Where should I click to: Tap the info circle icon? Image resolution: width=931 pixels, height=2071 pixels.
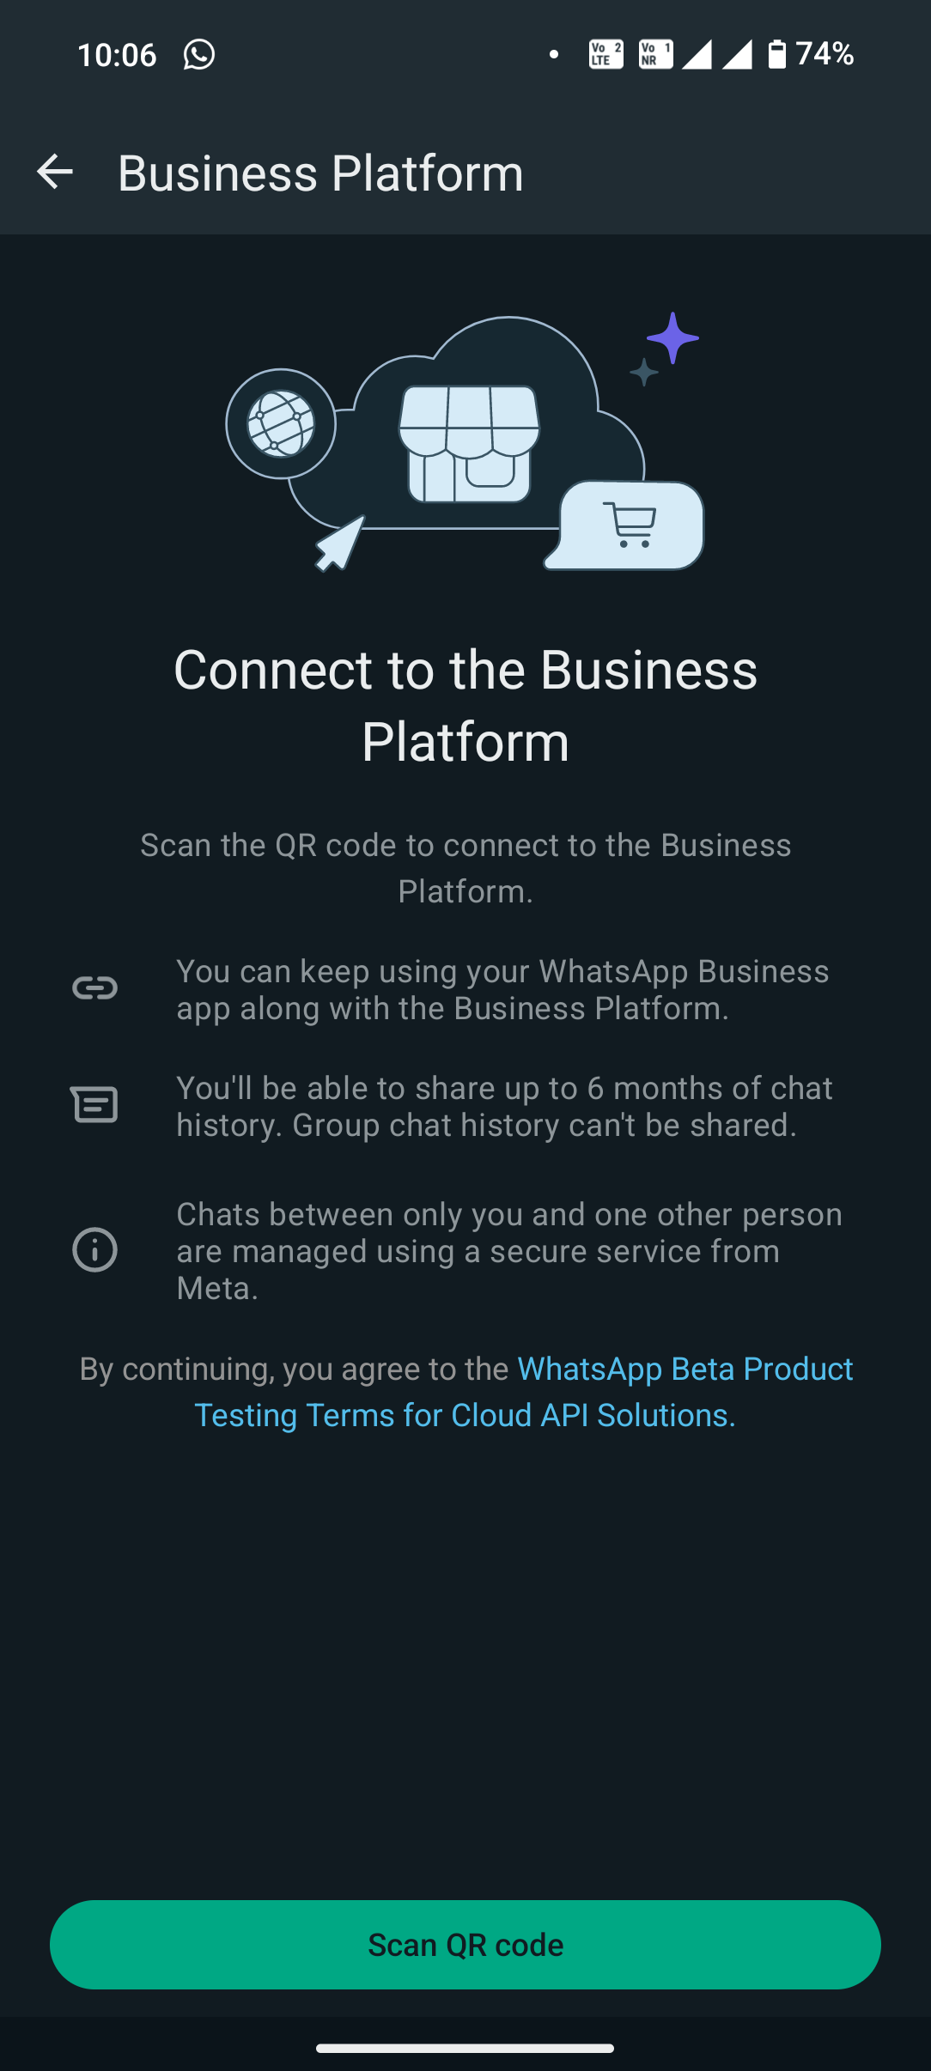click(94, 1249)
